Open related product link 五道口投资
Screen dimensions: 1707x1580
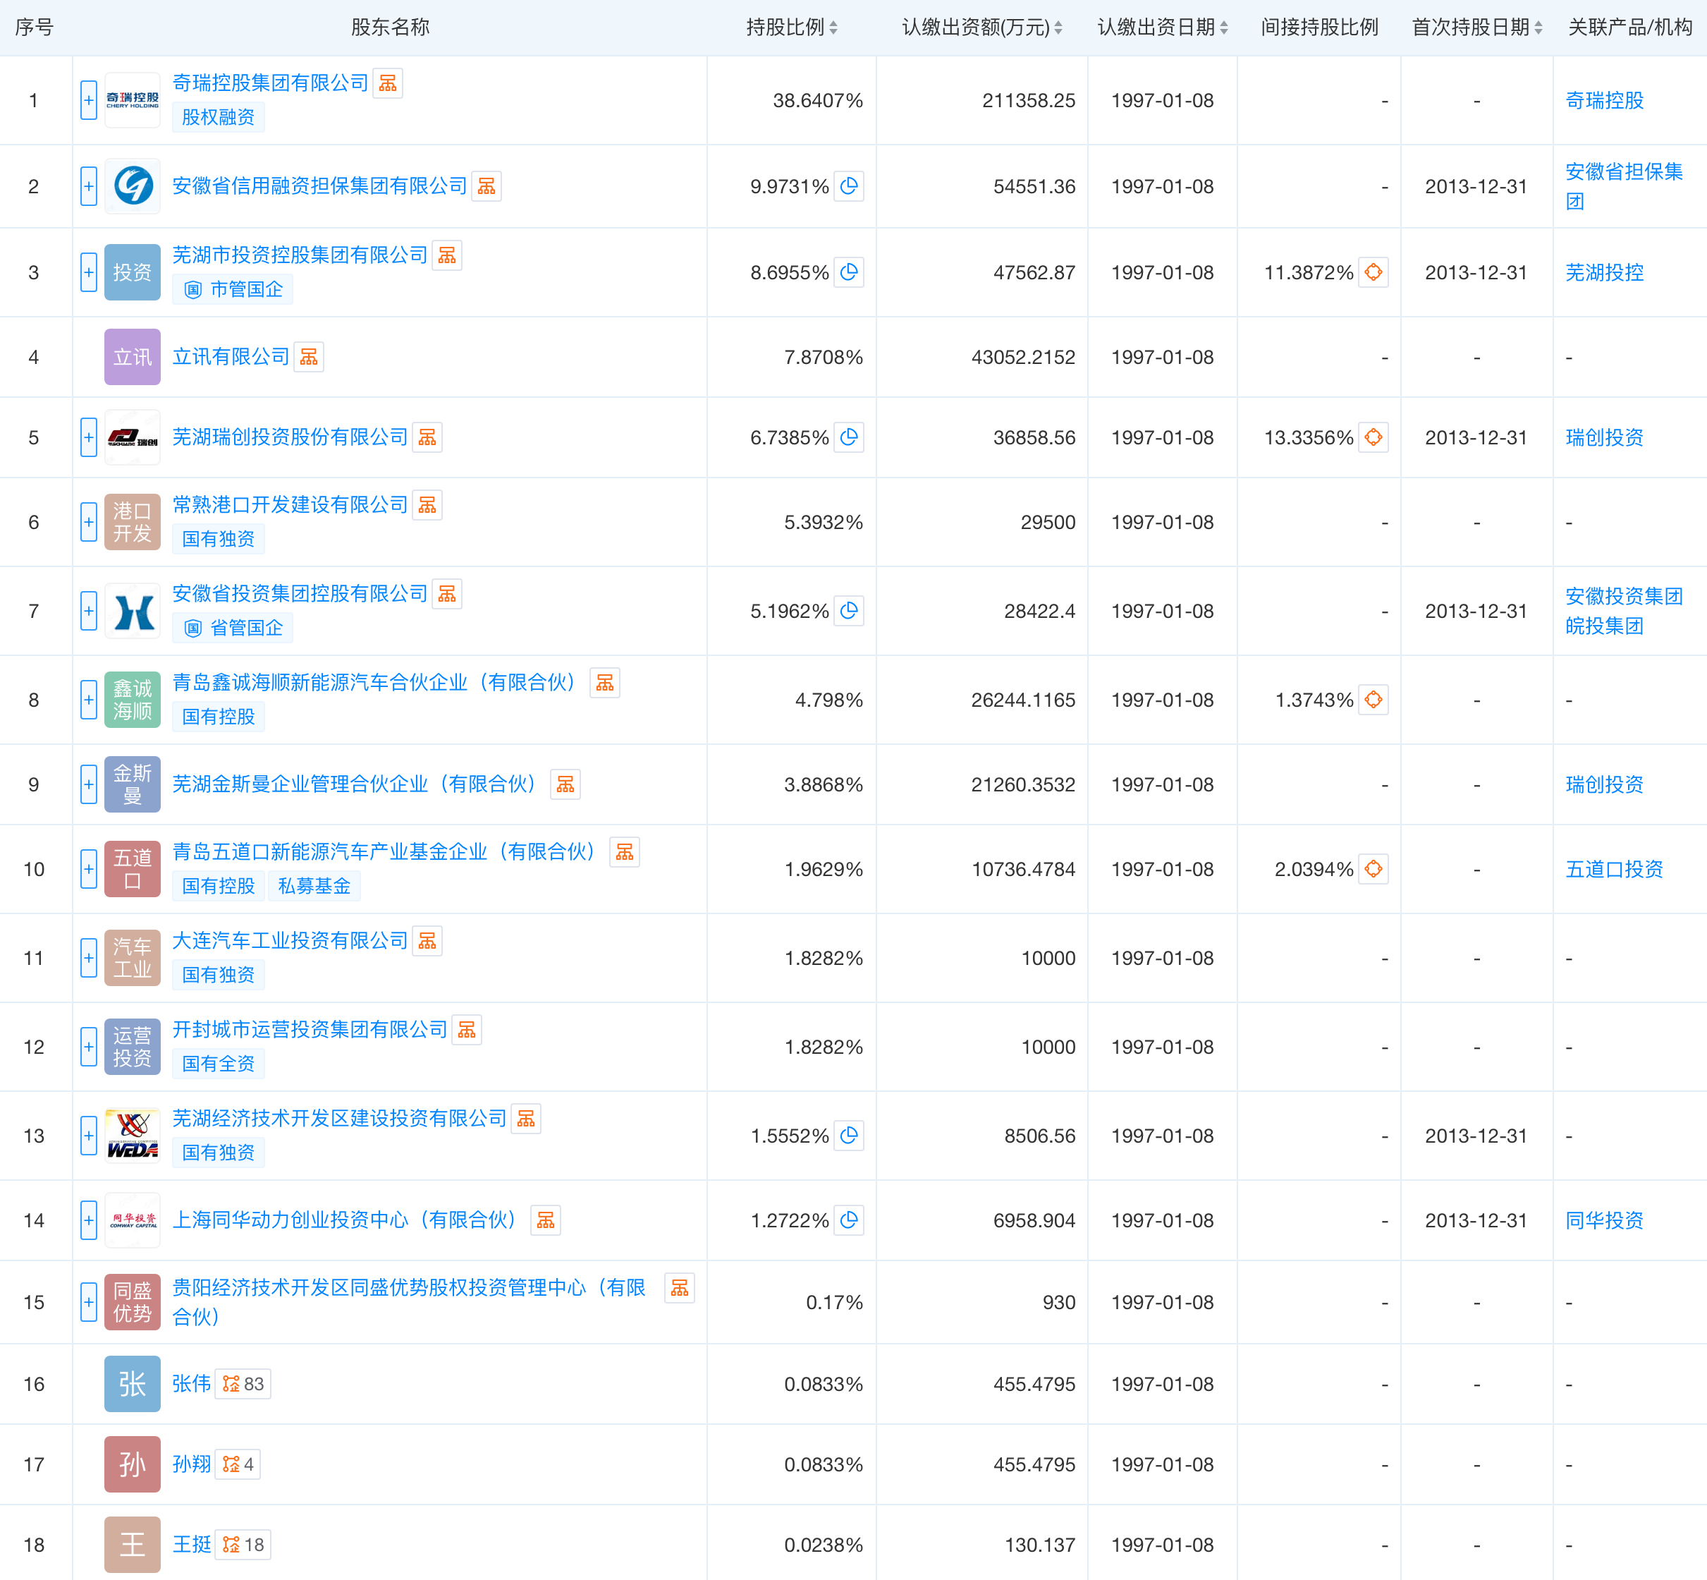pyautogui.click(x=1614, y=870)
